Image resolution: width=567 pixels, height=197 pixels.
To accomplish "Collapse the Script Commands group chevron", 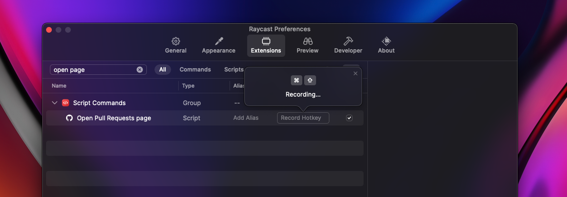I will [55, 103].
